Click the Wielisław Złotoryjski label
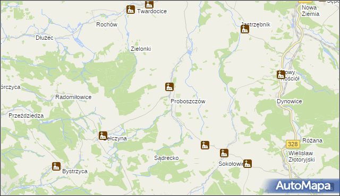 point(301,156)
